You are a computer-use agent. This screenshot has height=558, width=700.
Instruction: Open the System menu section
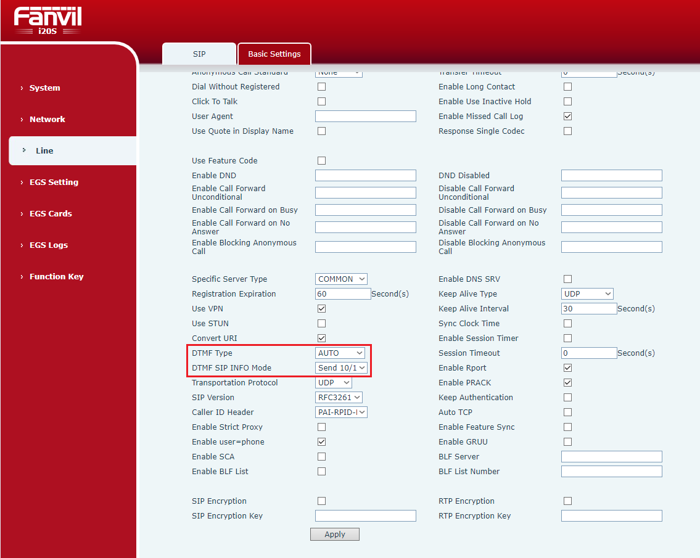click(x=44, y=88)
